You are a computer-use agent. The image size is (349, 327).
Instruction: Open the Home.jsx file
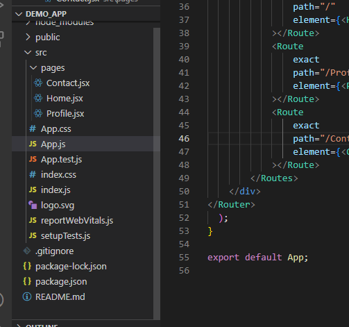(65, 99)
